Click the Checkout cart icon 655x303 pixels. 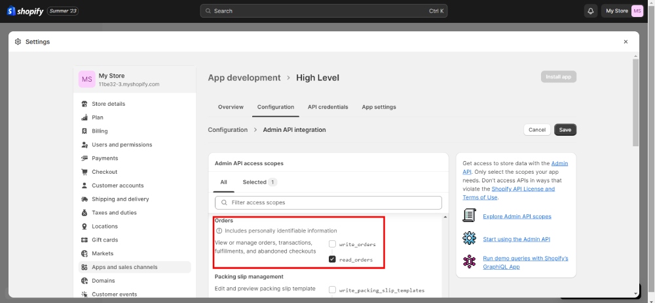click(x=84, y=172)
